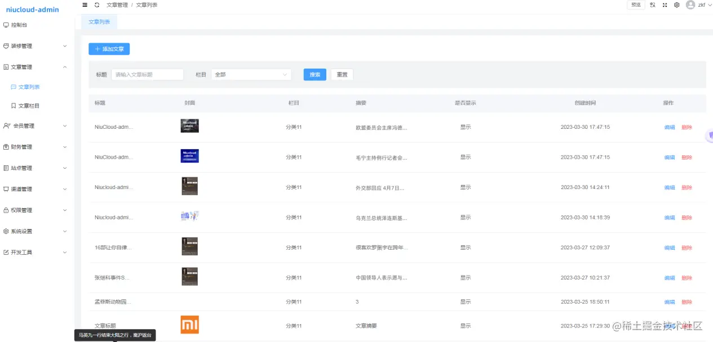Click the page refresh icon in top bar

[97, 4]
